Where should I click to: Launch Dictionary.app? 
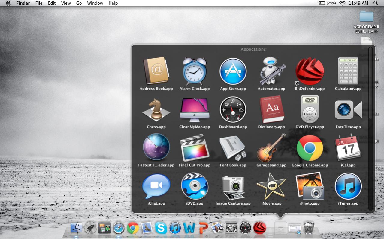pos(271,109)
